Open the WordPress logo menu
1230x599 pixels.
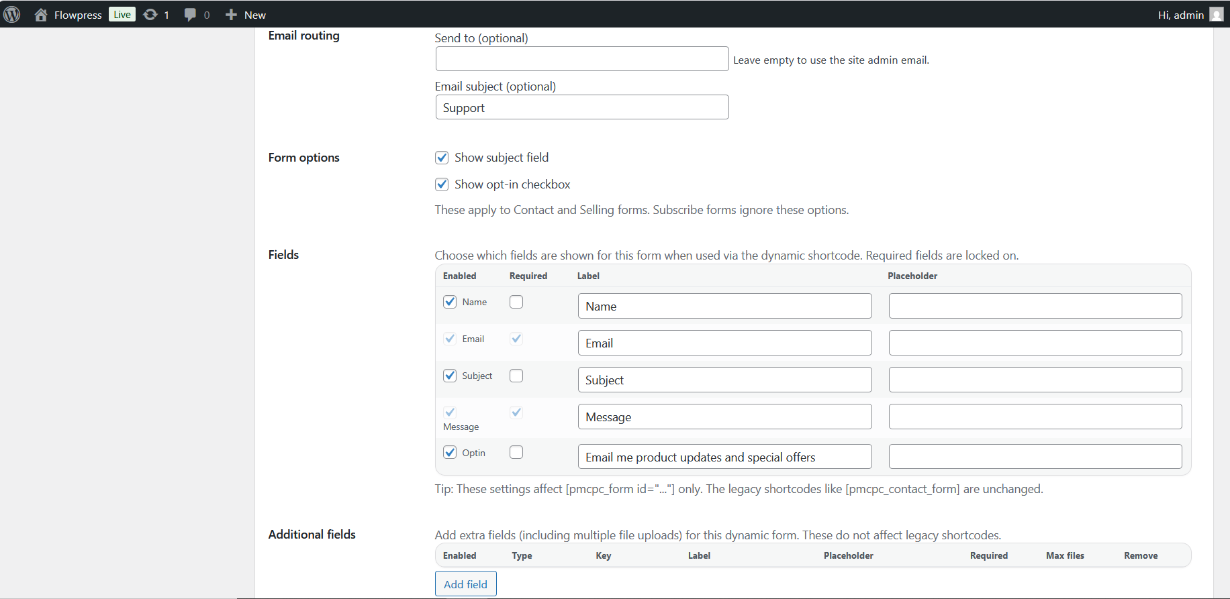[12, 14]
